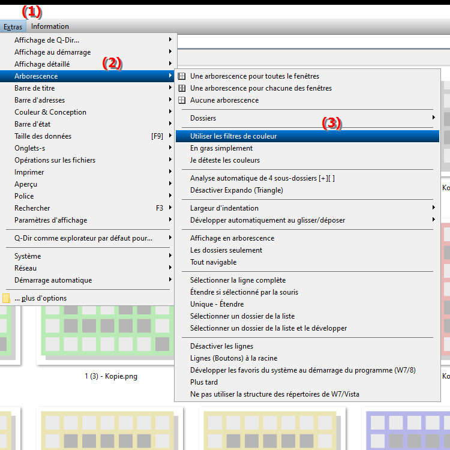The image size is (450, 450).
Task: Toggle 'Unique - Étendre'
Action: coord(307,304)
